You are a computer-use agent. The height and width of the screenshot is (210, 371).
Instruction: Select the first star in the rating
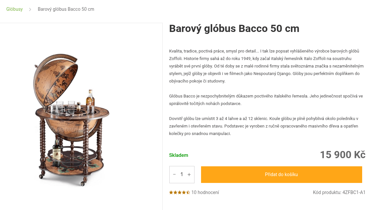coord(171,192)
